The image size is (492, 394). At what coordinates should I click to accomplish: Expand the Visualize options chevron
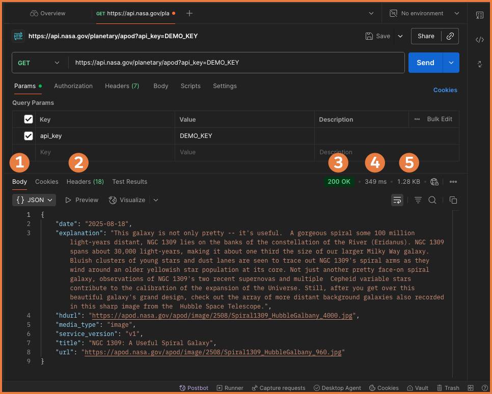[156, 200]
